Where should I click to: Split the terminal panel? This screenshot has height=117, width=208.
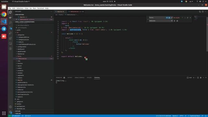pos(198,78)
